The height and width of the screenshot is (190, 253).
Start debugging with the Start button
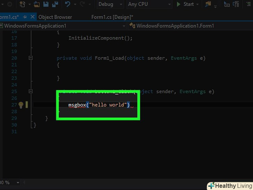click(x=185, y=4)
